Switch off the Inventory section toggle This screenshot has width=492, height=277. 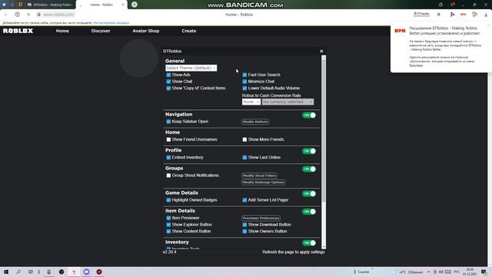point(309,243)
